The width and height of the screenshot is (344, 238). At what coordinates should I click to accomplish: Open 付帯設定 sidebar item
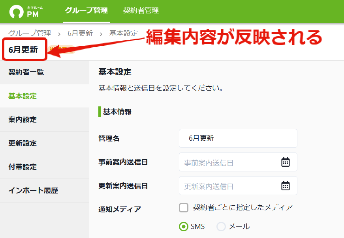44,167
